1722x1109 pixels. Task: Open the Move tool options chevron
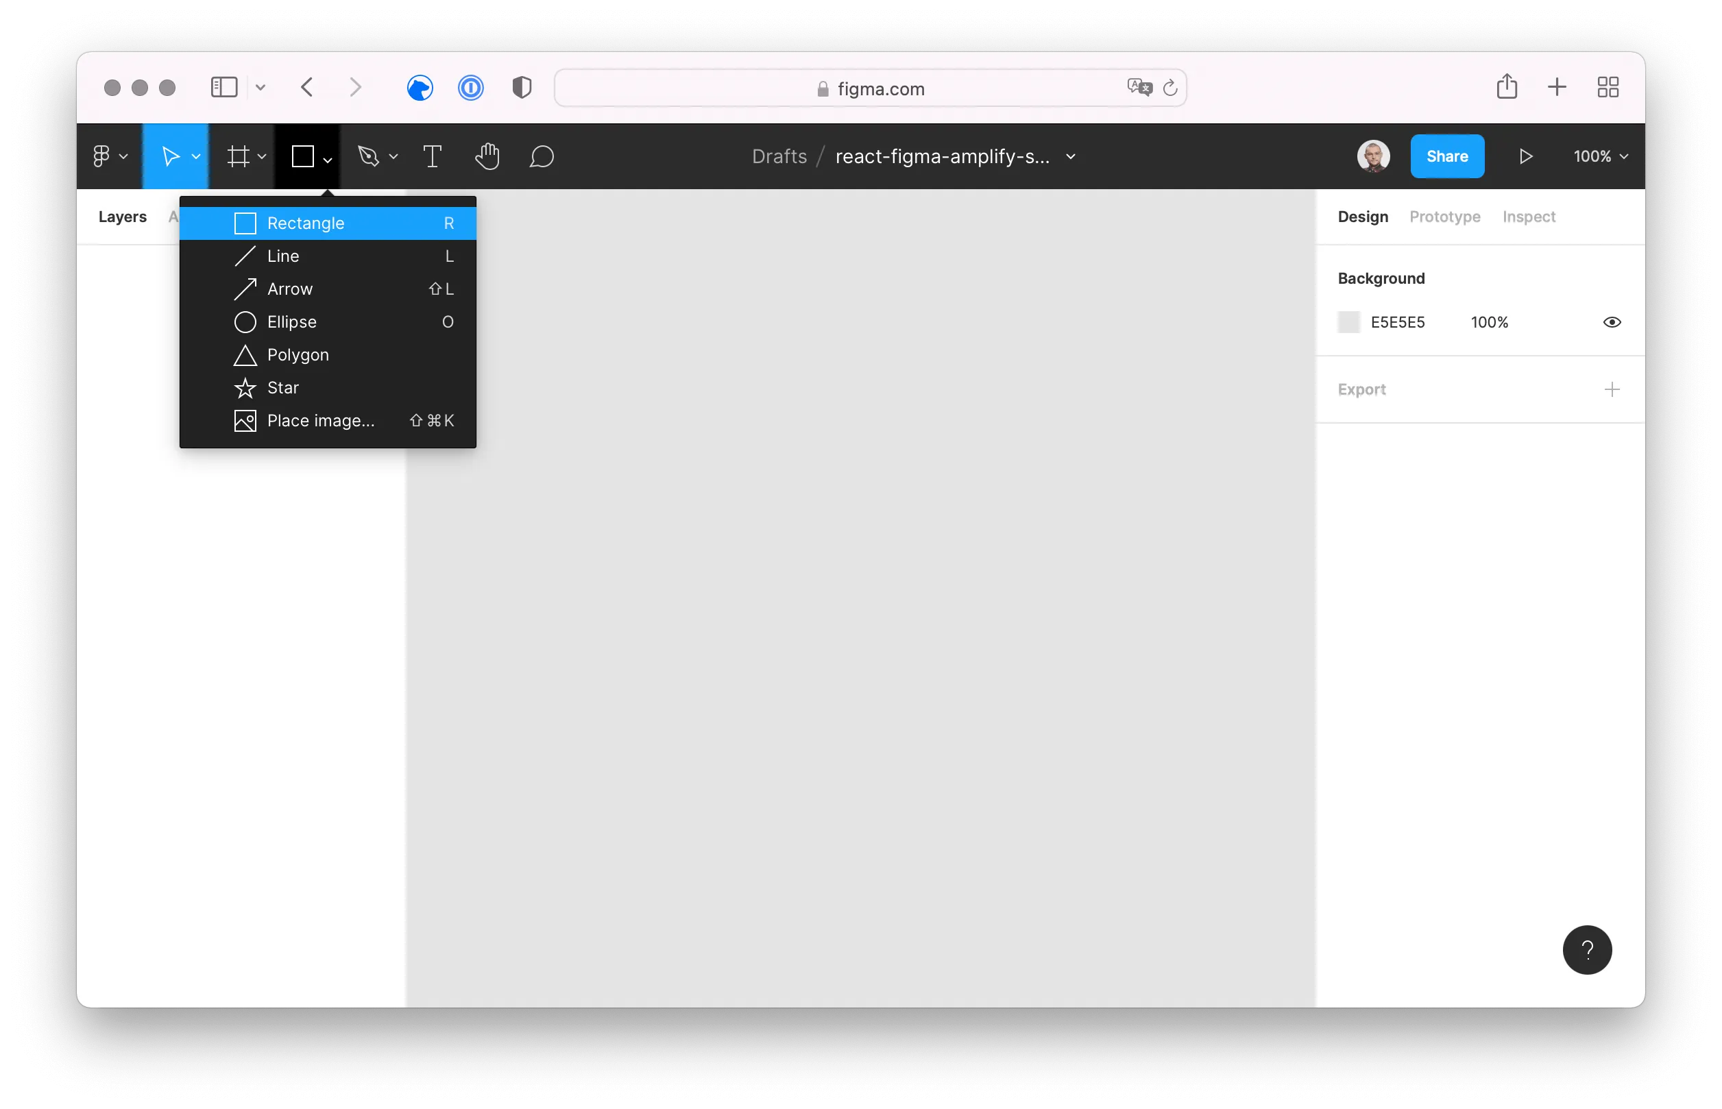196,156
